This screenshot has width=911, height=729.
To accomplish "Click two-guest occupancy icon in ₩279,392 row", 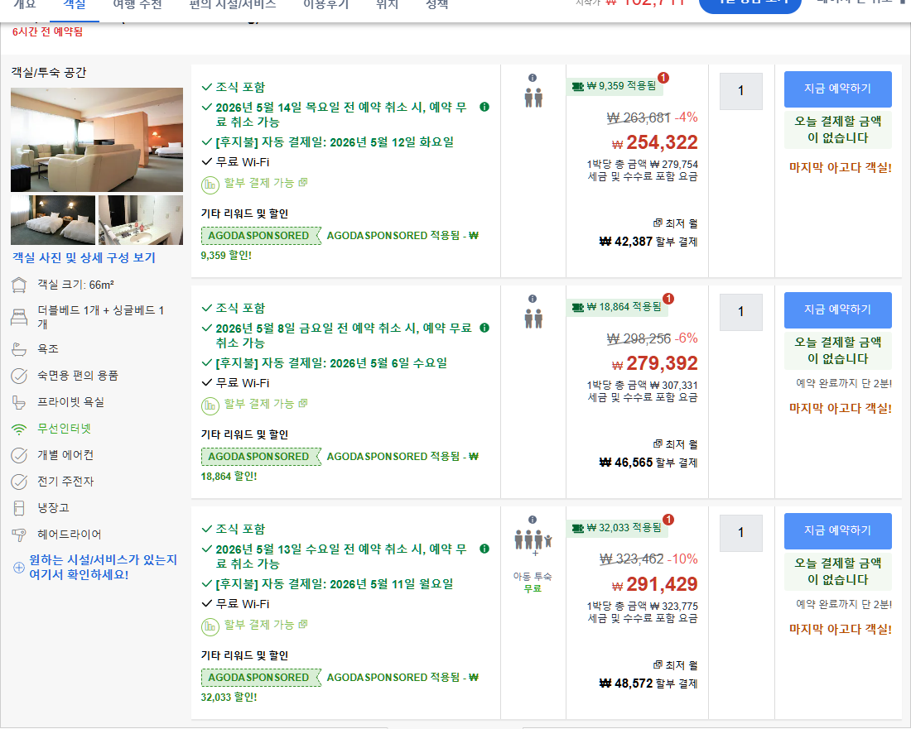I will pos(533,319).
